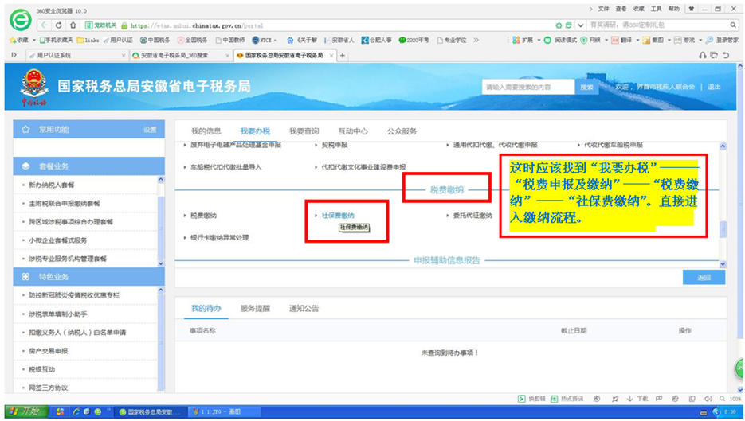This screenshot has width=745, height=421.
Task: Reload the page with the refresh icon
Action: pos(58,25)
